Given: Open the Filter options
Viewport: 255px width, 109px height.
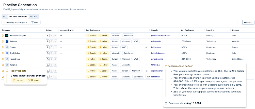Looking at the screenshot, I should (35, 22).
